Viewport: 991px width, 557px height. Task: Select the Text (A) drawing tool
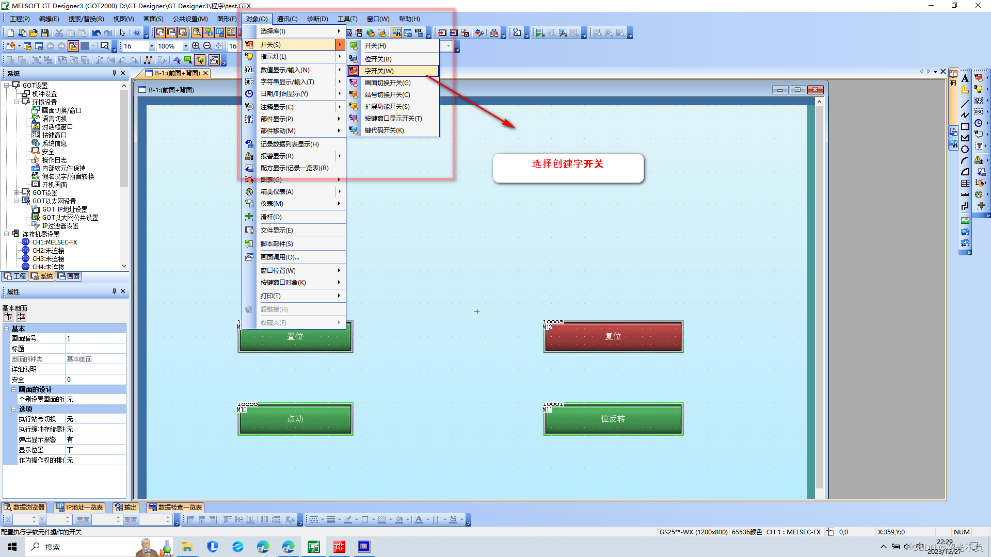(x=965, y=78)
